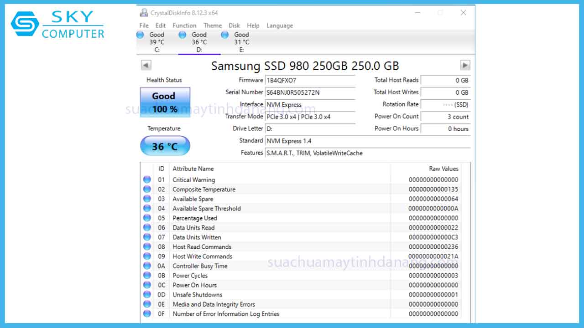Click status orb for Host Write Commands row
Viewport: 584px width, 328px height.
147,256
